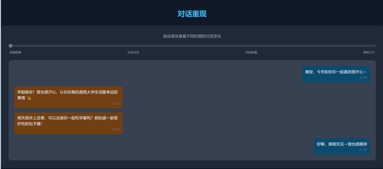383x169 pixels.
Task: Click the 21:32 timestamp
Action: (x=116, y=103)
